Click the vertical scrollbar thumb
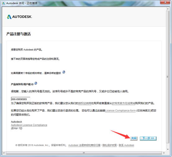172x157 pixels. (168, 77)
